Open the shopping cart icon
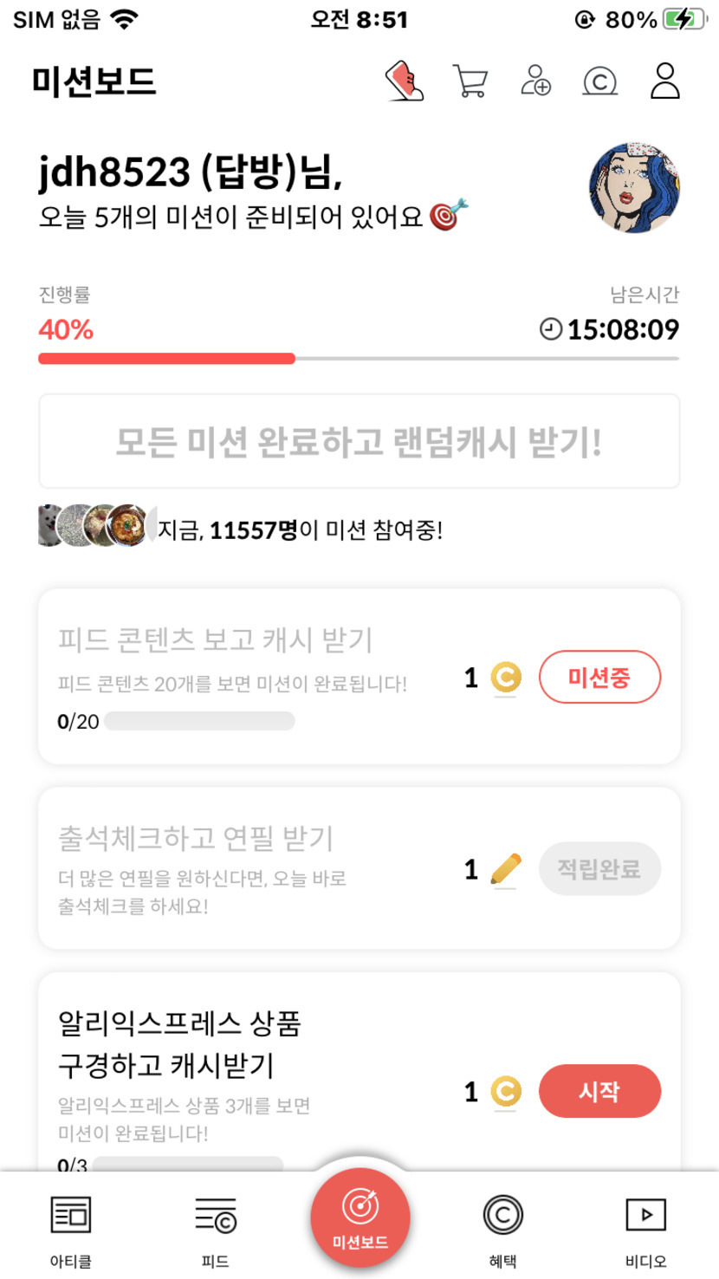Screen dimensions: 719x1279 click(x=470, y=81)
